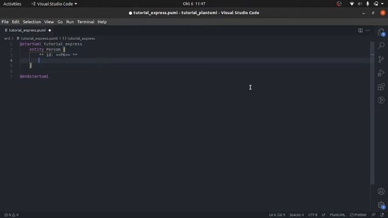The height and width of the screenshot is (218, 388).
Task: Open the Selection menu
Action: [x=32, y=22]
